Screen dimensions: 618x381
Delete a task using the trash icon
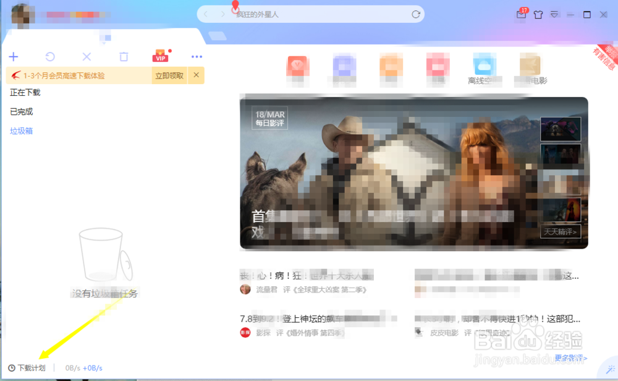(123, 56)
